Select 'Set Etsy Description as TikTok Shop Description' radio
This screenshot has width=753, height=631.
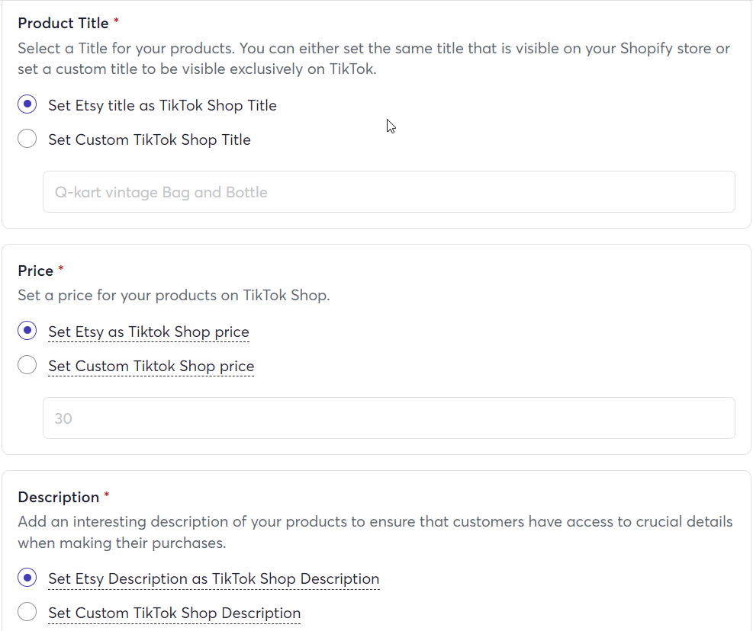27,577
